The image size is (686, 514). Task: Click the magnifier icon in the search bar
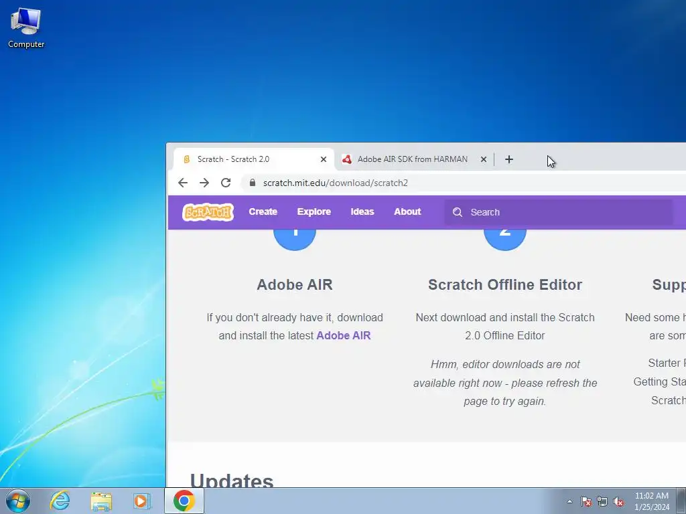point(458,212)
